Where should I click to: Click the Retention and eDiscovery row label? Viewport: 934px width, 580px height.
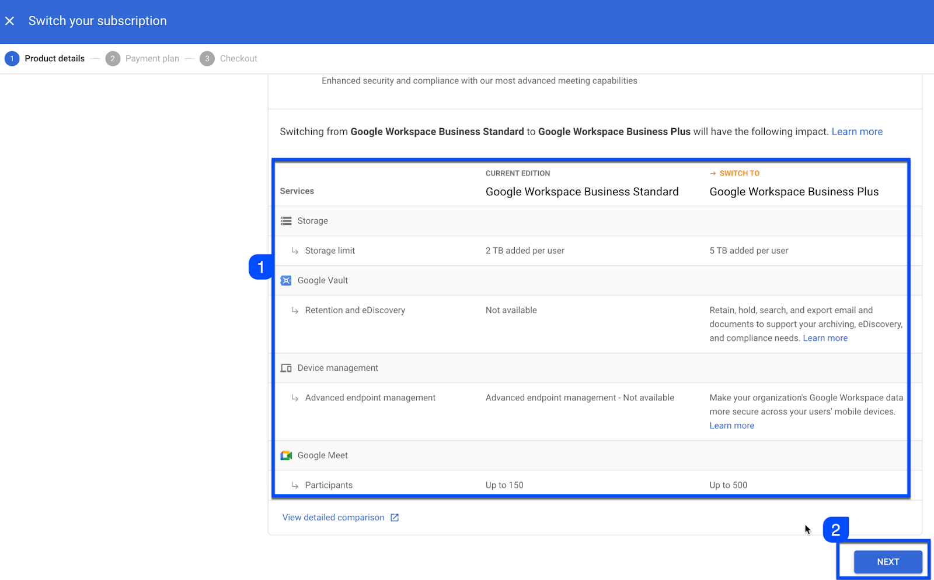(355, 310)
